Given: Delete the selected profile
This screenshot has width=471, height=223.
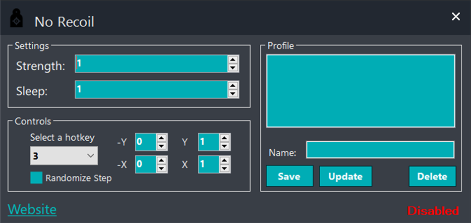Looking at the screenshot, I should point(432,176).
